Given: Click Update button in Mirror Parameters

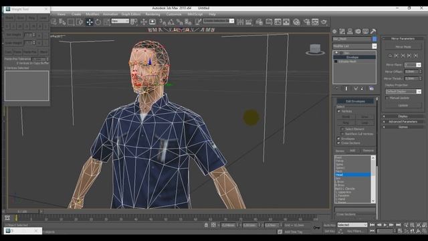Looking at the screenshot, I should tap(403, 105).
